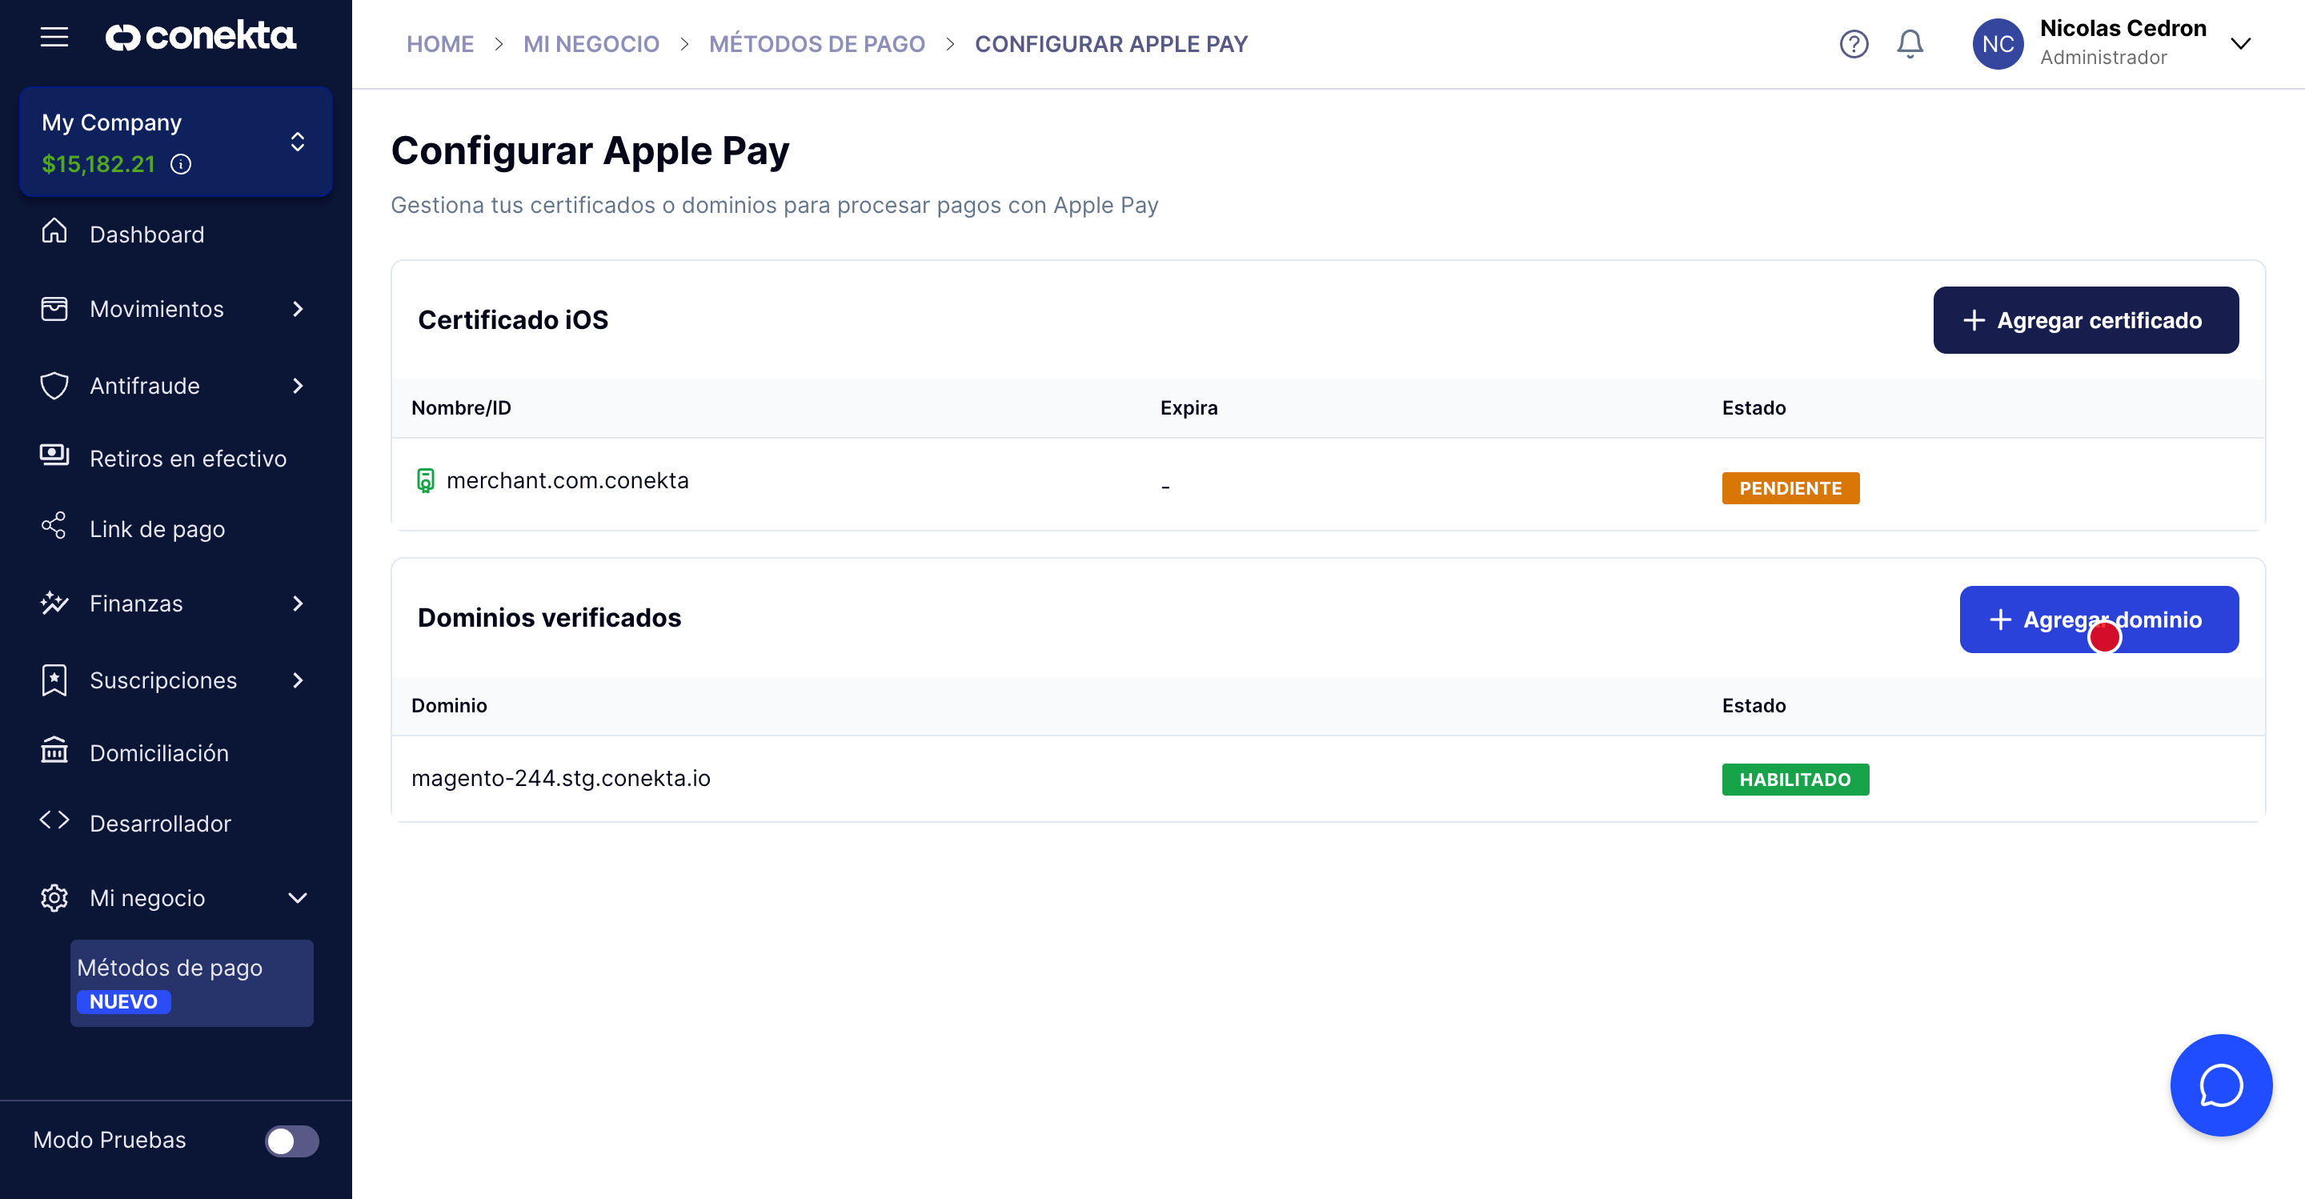The width and height of the screenshot is (2305, 1199).
Task: Open notifications bell icon
Action: click(x=1910, y=44)
